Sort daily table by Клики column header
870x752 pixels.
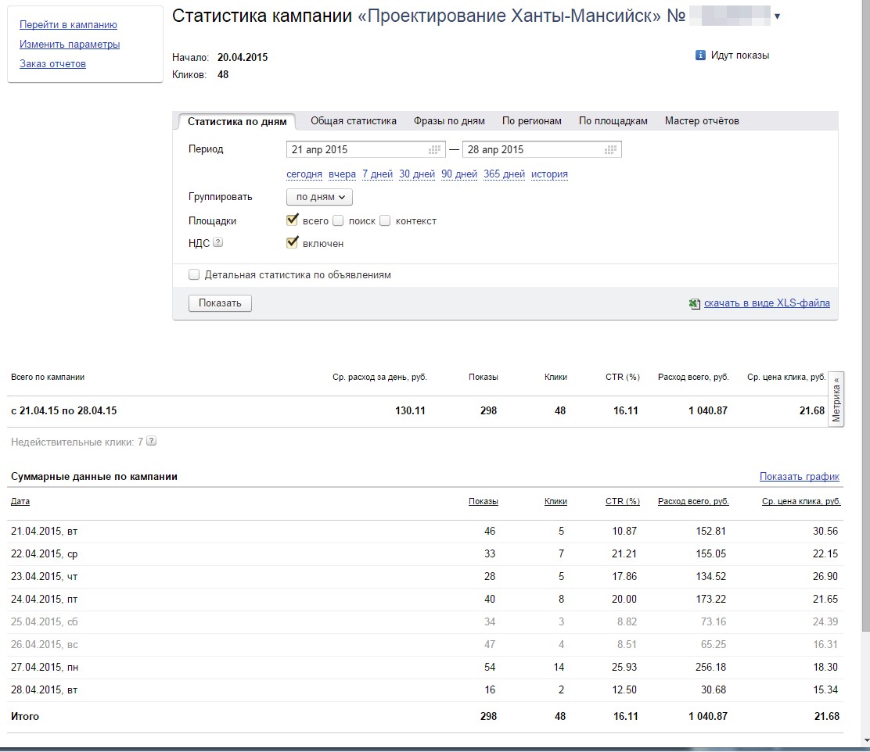tap(555, 501)
